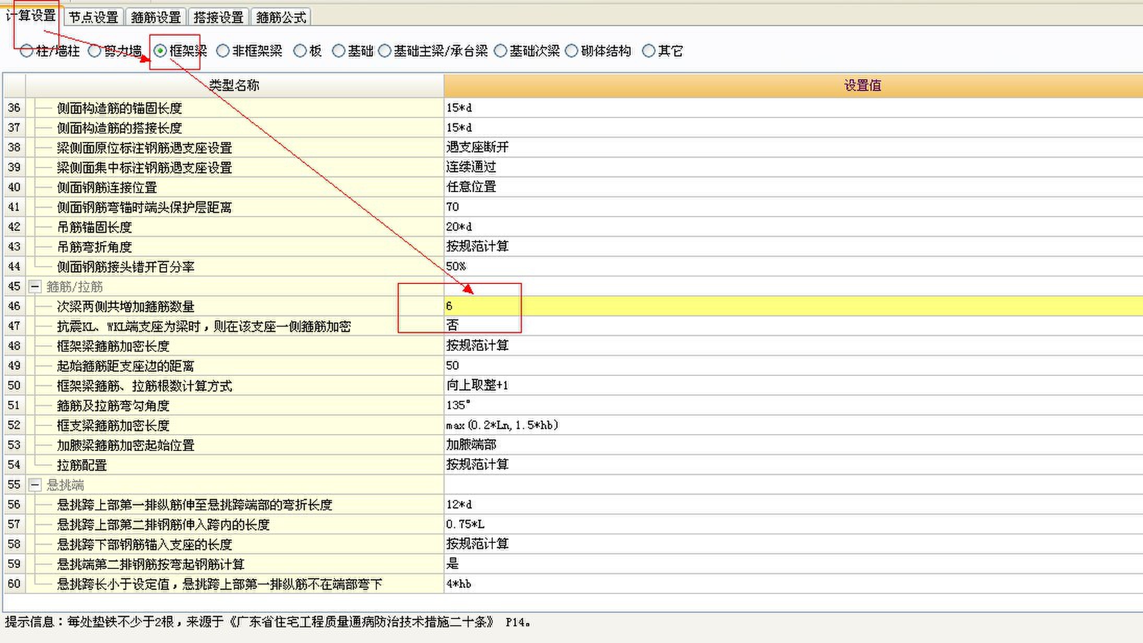
Task: Select row 50 框架梁箍筋、拉筋根数计算方式
Action: tap(144, 386)
